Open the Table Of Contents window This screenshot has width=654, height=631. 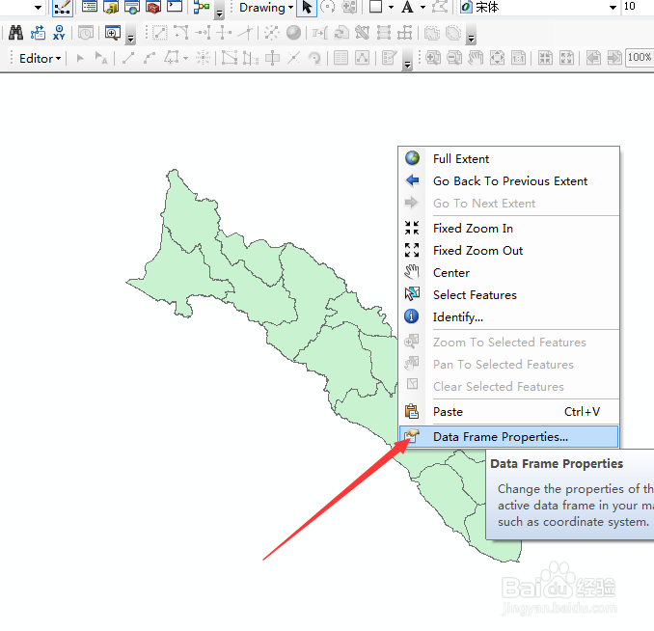tap(90, 7)
